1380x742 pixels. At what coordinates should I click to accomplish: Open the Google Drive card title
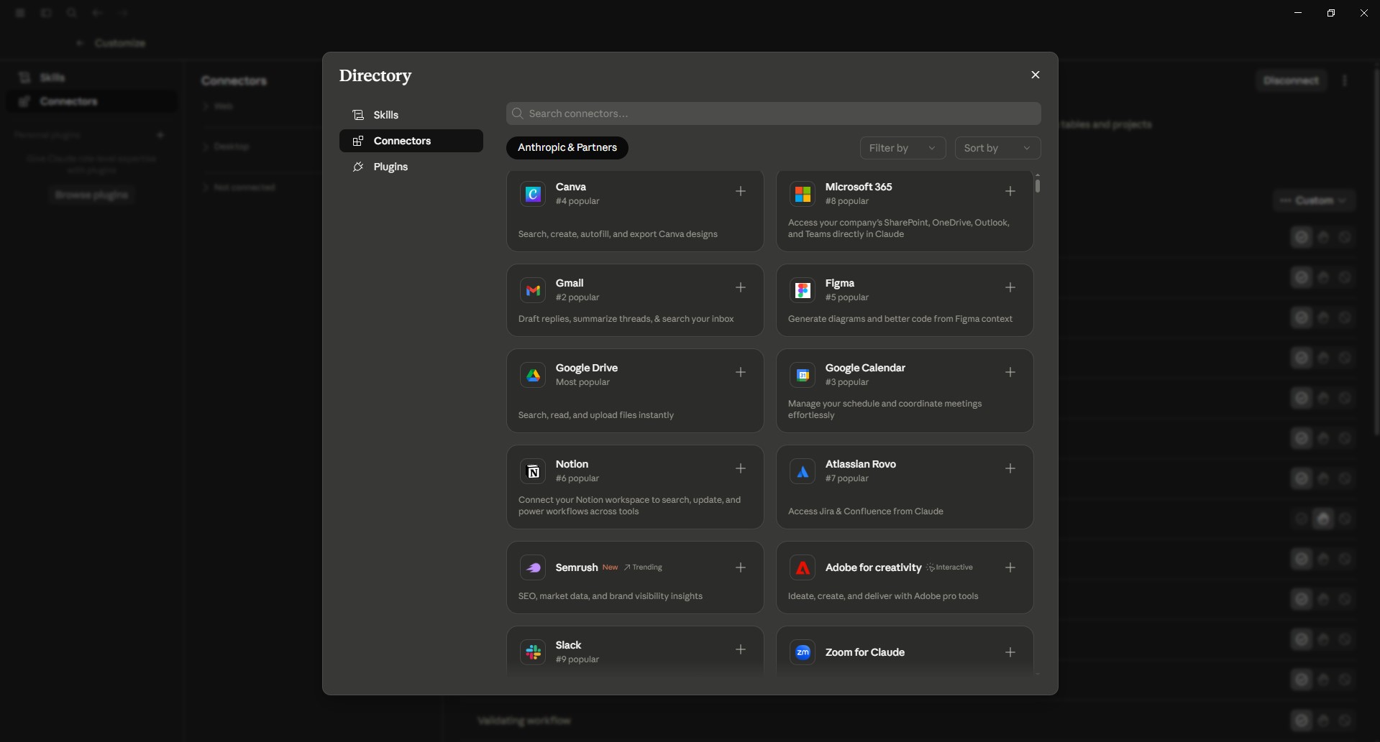coord(586,368)
